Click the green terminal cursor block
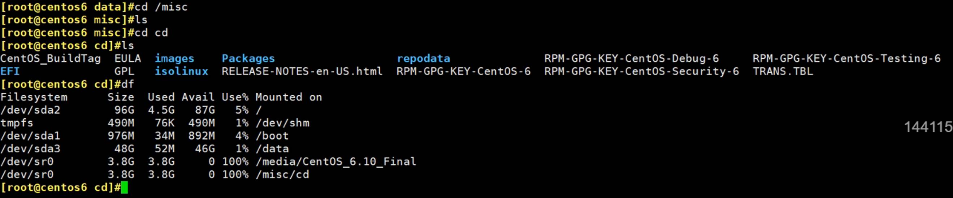 [x=124, y=187]
